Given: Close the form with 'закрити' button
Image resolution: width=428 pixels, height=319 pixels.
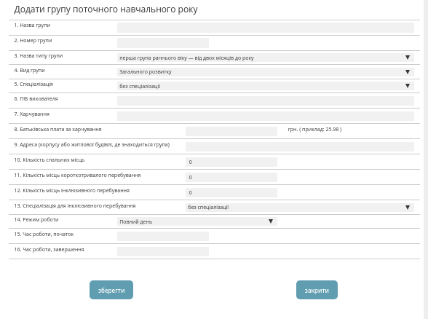Looking at the screenshot, I should [317, 290].
